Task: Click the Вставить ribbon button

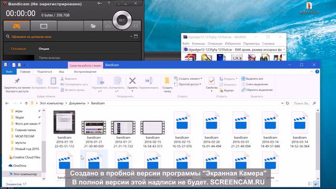Action: pos(53,83)
